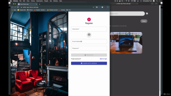Open the Projects - Dashbo... bookmark

40,10
